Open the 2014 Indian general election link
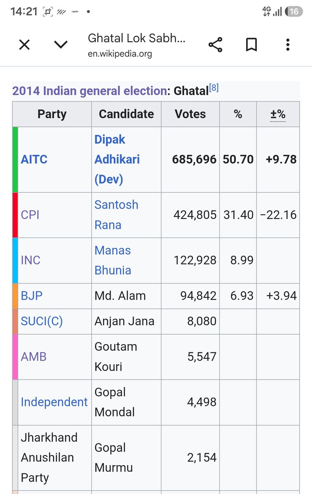The height and width of the screenshot is (494, 312). coord(90,91)
